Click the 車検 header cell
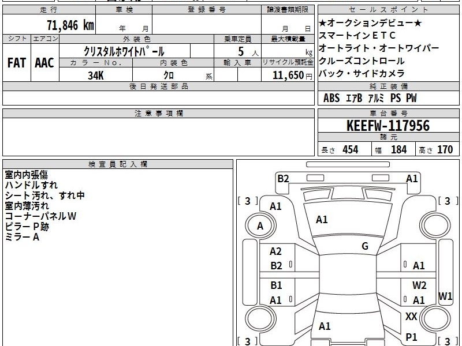The height and width of the screenshot is (346, 462). (124, 10)
